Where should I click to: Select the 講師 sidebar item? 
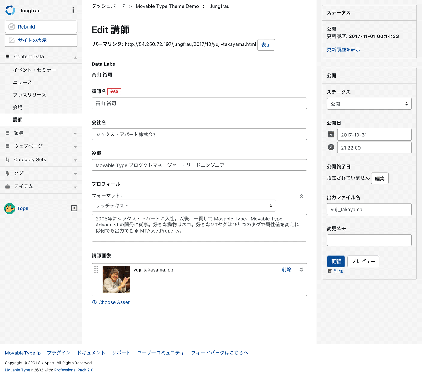pos(41,120)
